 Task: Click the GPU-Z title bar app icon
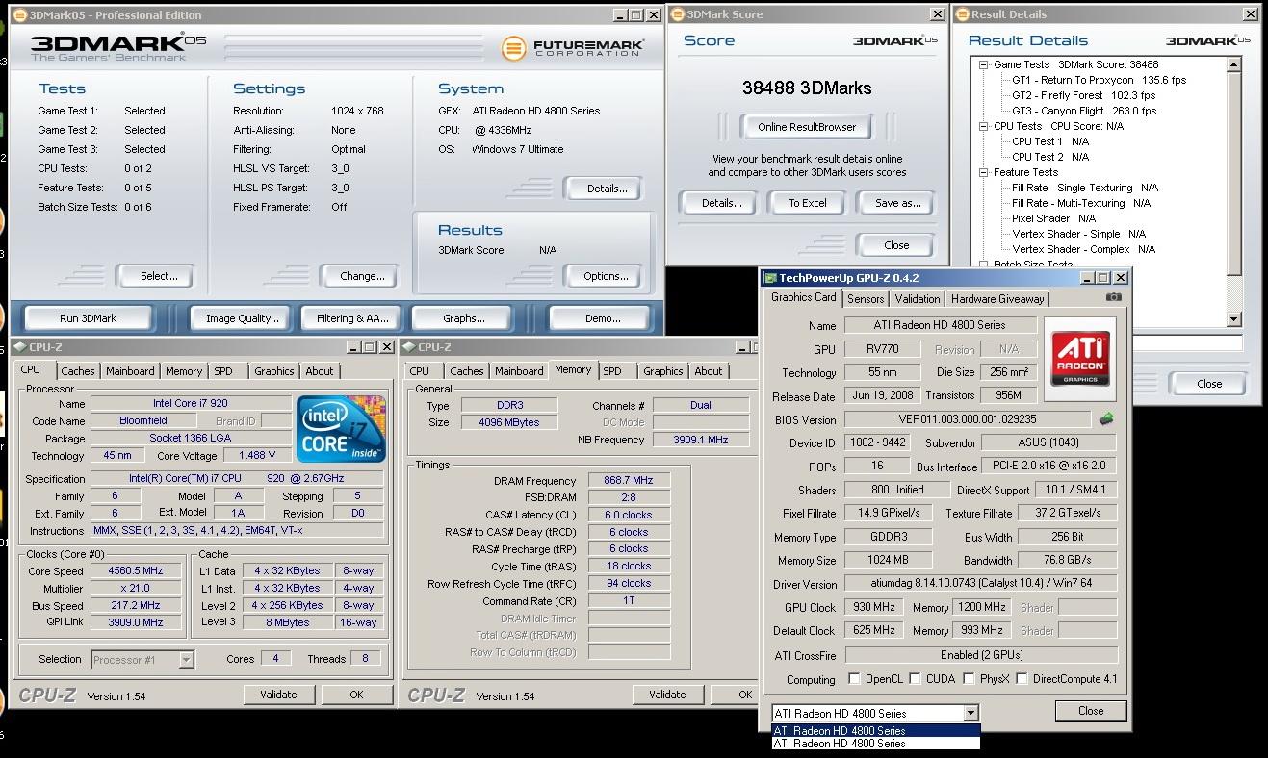tap(770, 278)
